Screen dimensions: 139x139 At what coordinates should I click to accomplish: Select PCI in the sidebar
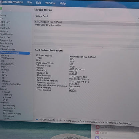pos(3,61)
